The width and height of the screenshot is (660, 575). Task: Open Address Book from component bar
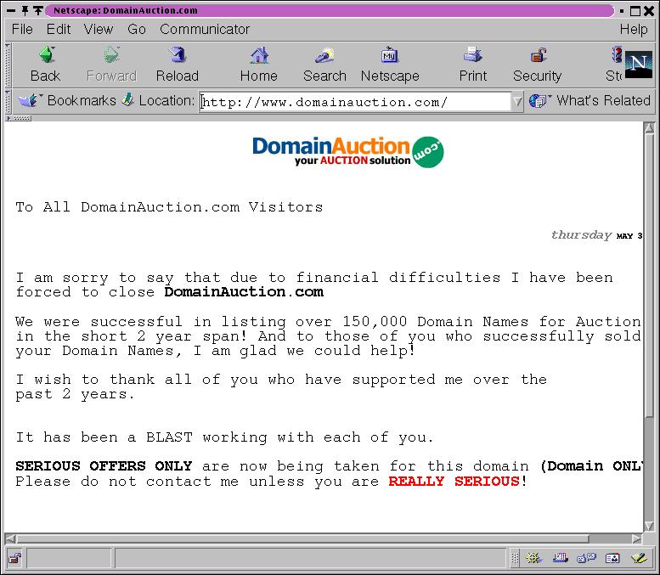coord(612,558)
